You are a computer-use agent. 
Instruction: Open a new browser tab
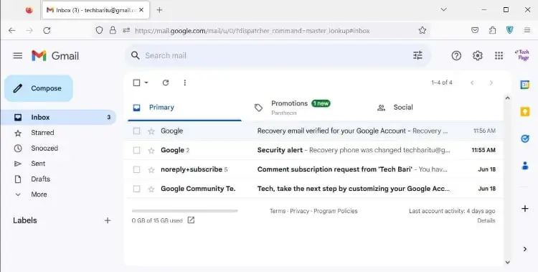click(159, 10)
